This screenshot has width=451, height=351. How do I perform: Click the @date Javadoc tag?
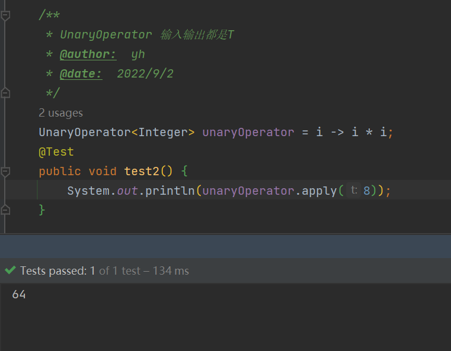pos(81,74)
